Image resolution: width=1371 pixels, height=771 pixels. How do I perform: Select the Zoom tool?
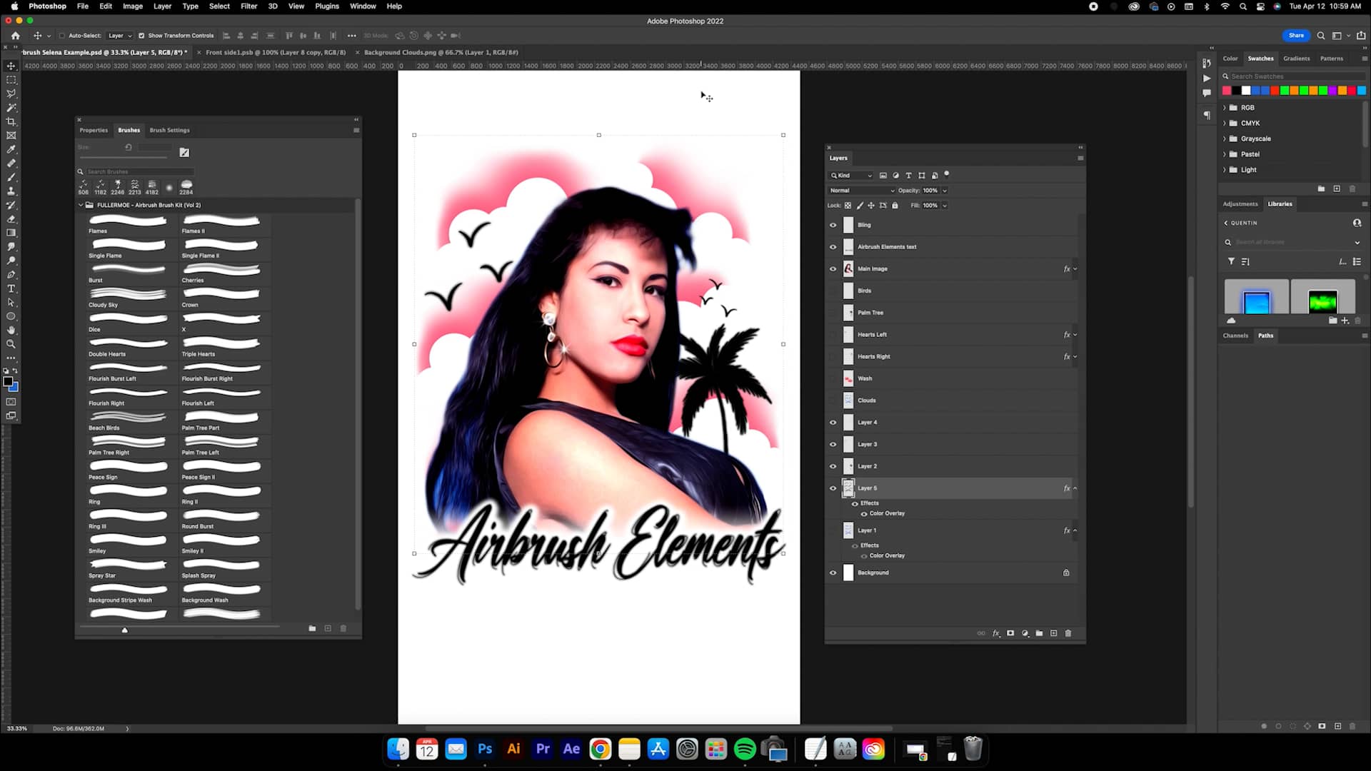11,344
